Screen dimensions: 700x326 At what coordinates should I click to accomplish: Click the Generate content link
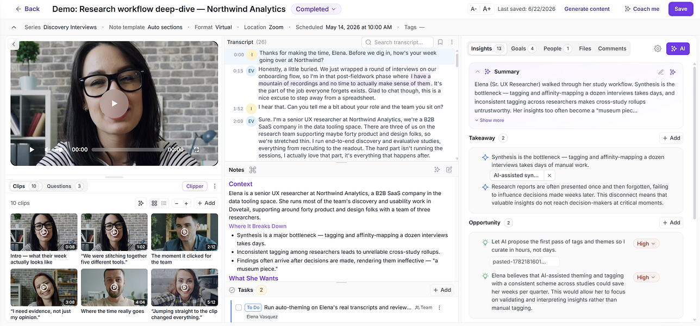tap(587, 9)
